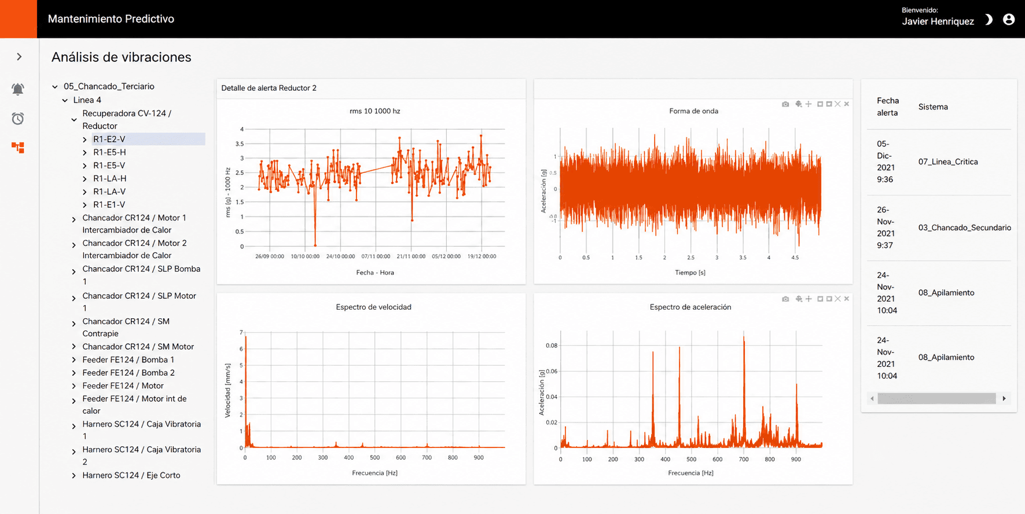
Task: Click zoom in on Forma de onda chart
Action: click(x=820, y=104)
